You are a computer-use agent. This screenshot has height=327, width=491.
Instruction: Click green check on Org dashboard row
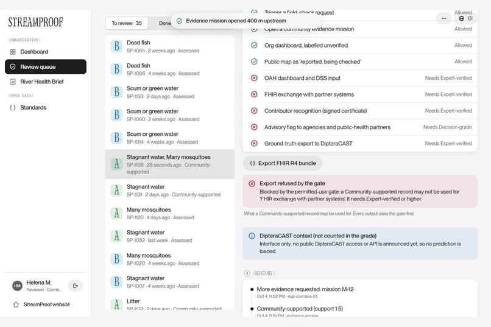254,46
